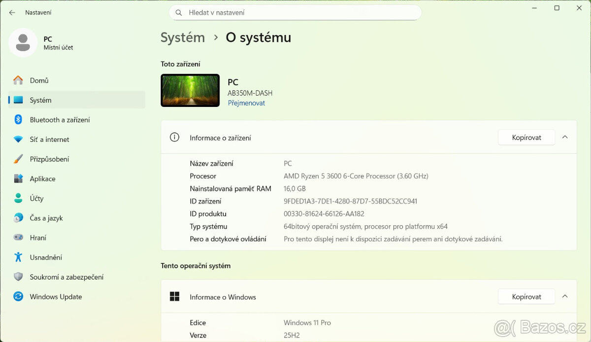Open Soukromí a zabezpečení
Image resolution: width=591 pixels, height=342 pixels.
66,277
